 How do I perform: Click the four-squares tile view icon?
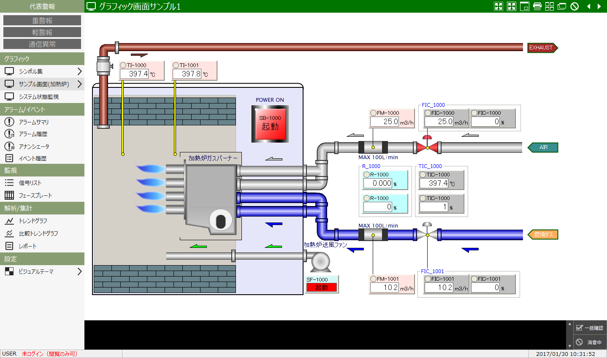550,6
